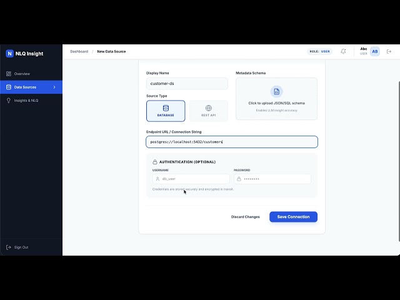This screenshot has width=400, height=300.
Task: Open notifications bell icon
Action: coord(343,51)
